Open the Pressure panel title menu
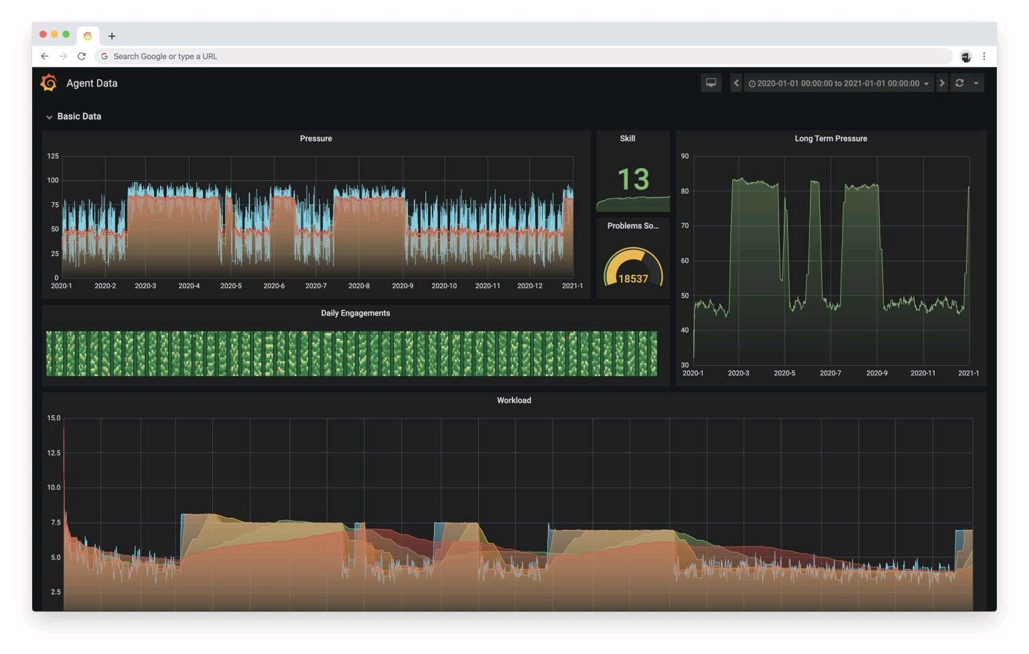 coord(316,139)
